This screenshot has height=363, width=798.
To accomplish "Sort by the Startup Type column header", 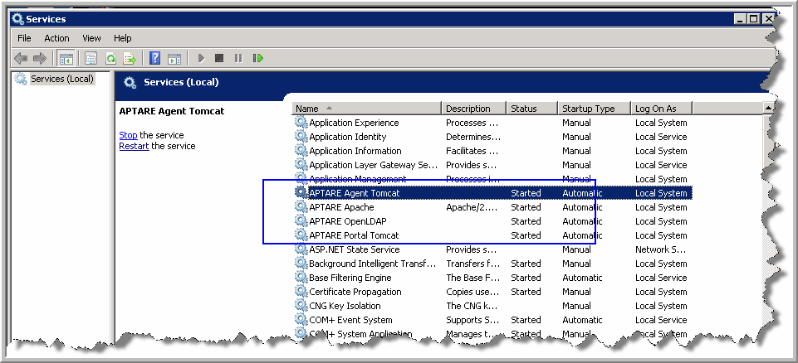I will click(x=588, y=109).
